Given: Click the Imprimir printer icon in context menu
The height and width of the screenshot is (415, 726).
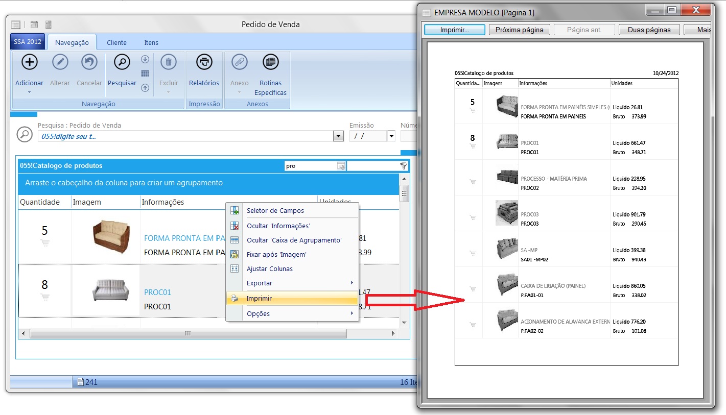Looking at the screenshot, I should click(235, 298).
